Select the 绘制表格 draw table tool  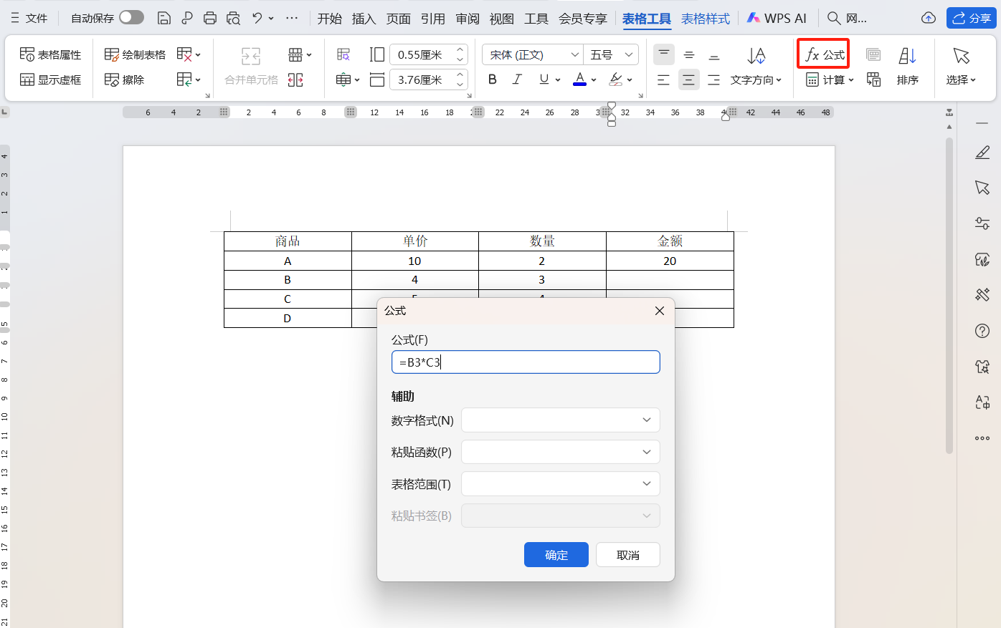tap(134, 54)
